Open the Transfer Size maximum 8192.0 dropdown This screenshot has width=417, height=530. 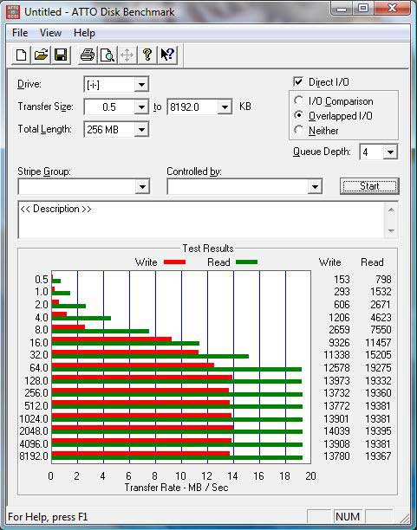click(225, 107)
